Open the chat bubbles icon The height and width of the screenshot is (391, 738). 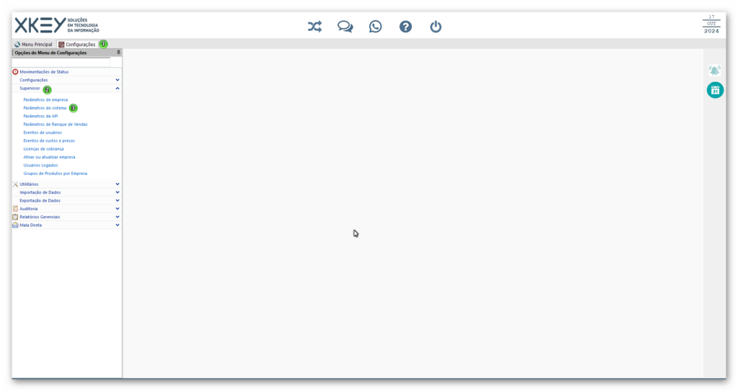[x=345, y=27]
